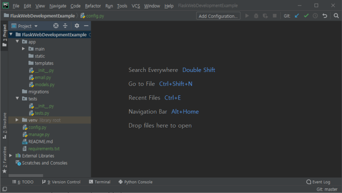Viewport: 342px width, 193px height.
Task: Open Search Everywhere magnifier icon
Action: 336,16
